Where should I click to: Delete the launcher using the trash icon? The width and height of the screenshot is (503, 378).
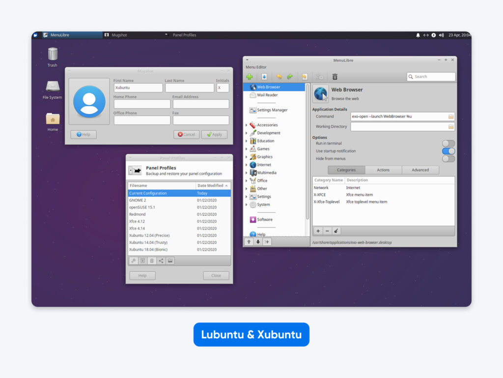pos(335,77)
